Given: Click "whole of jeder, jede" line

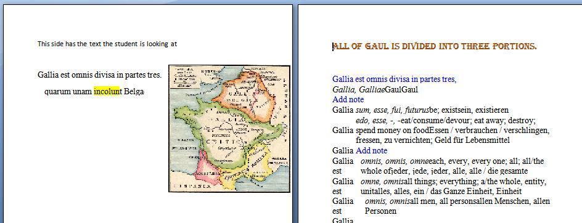Looking at the screenshot, I should click(444, 171).
